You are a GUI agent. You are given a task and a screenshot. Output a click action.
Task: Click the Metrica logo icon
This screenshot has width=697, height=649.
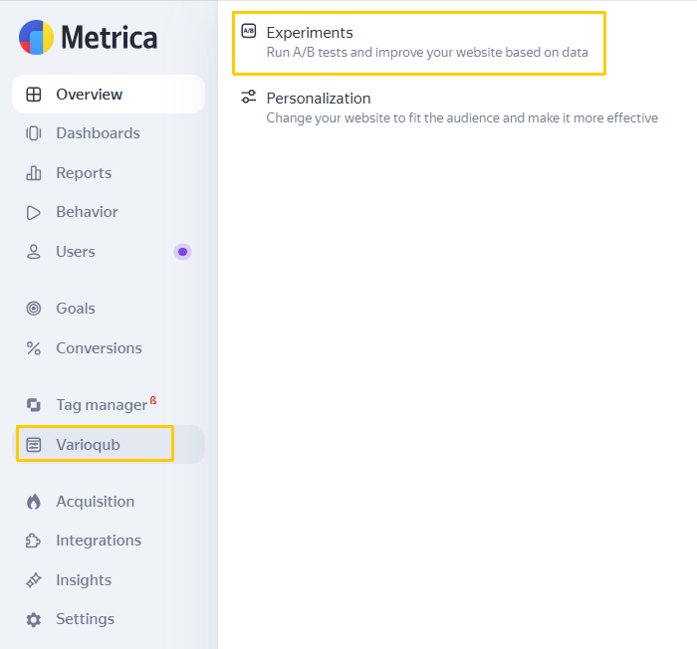(x=36, y=38)
